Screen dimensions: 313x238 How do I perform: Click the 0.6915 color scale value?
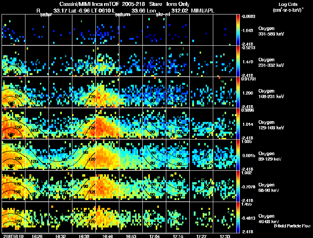click(x=249, y=156)
